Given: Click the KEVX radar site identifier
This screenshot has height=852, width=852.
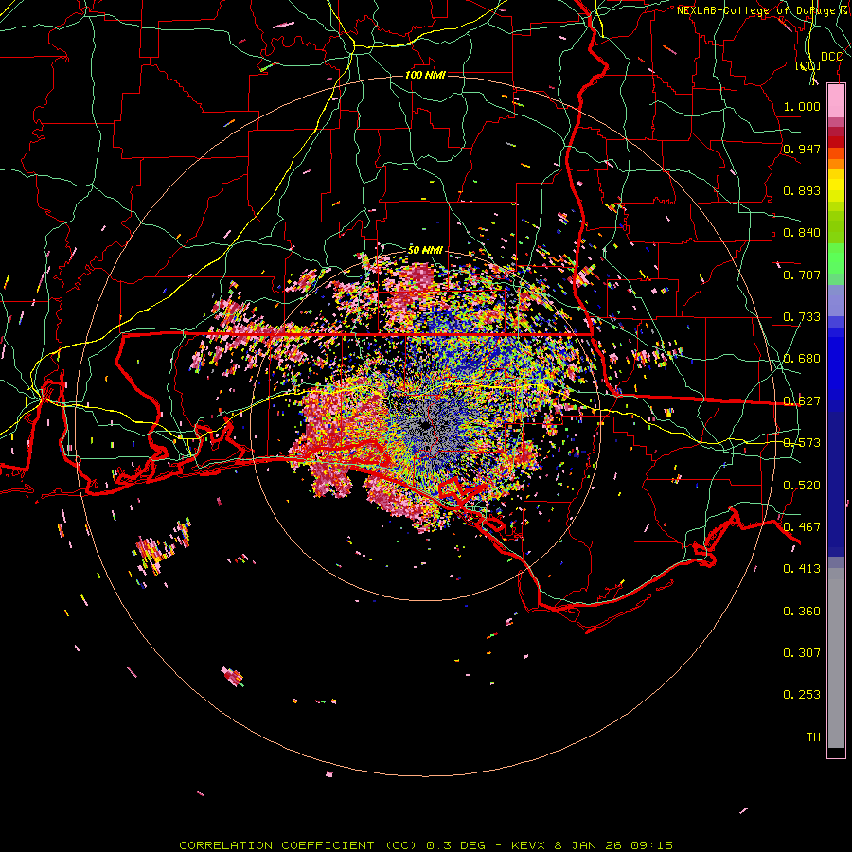Looking at the screenshot, I should 529,845.
